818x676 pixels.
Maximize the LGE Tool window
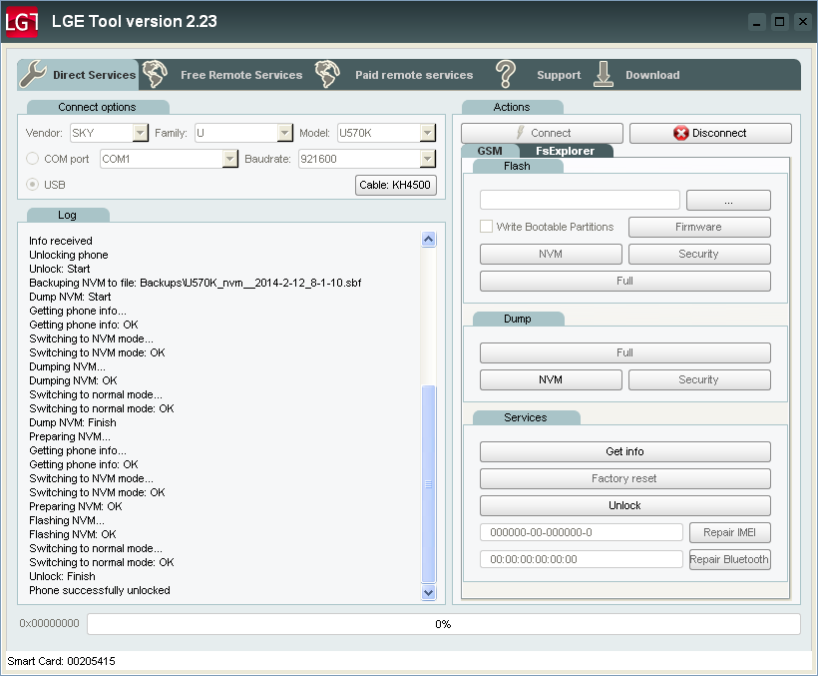pyautogui.click(x=779, y=22)
